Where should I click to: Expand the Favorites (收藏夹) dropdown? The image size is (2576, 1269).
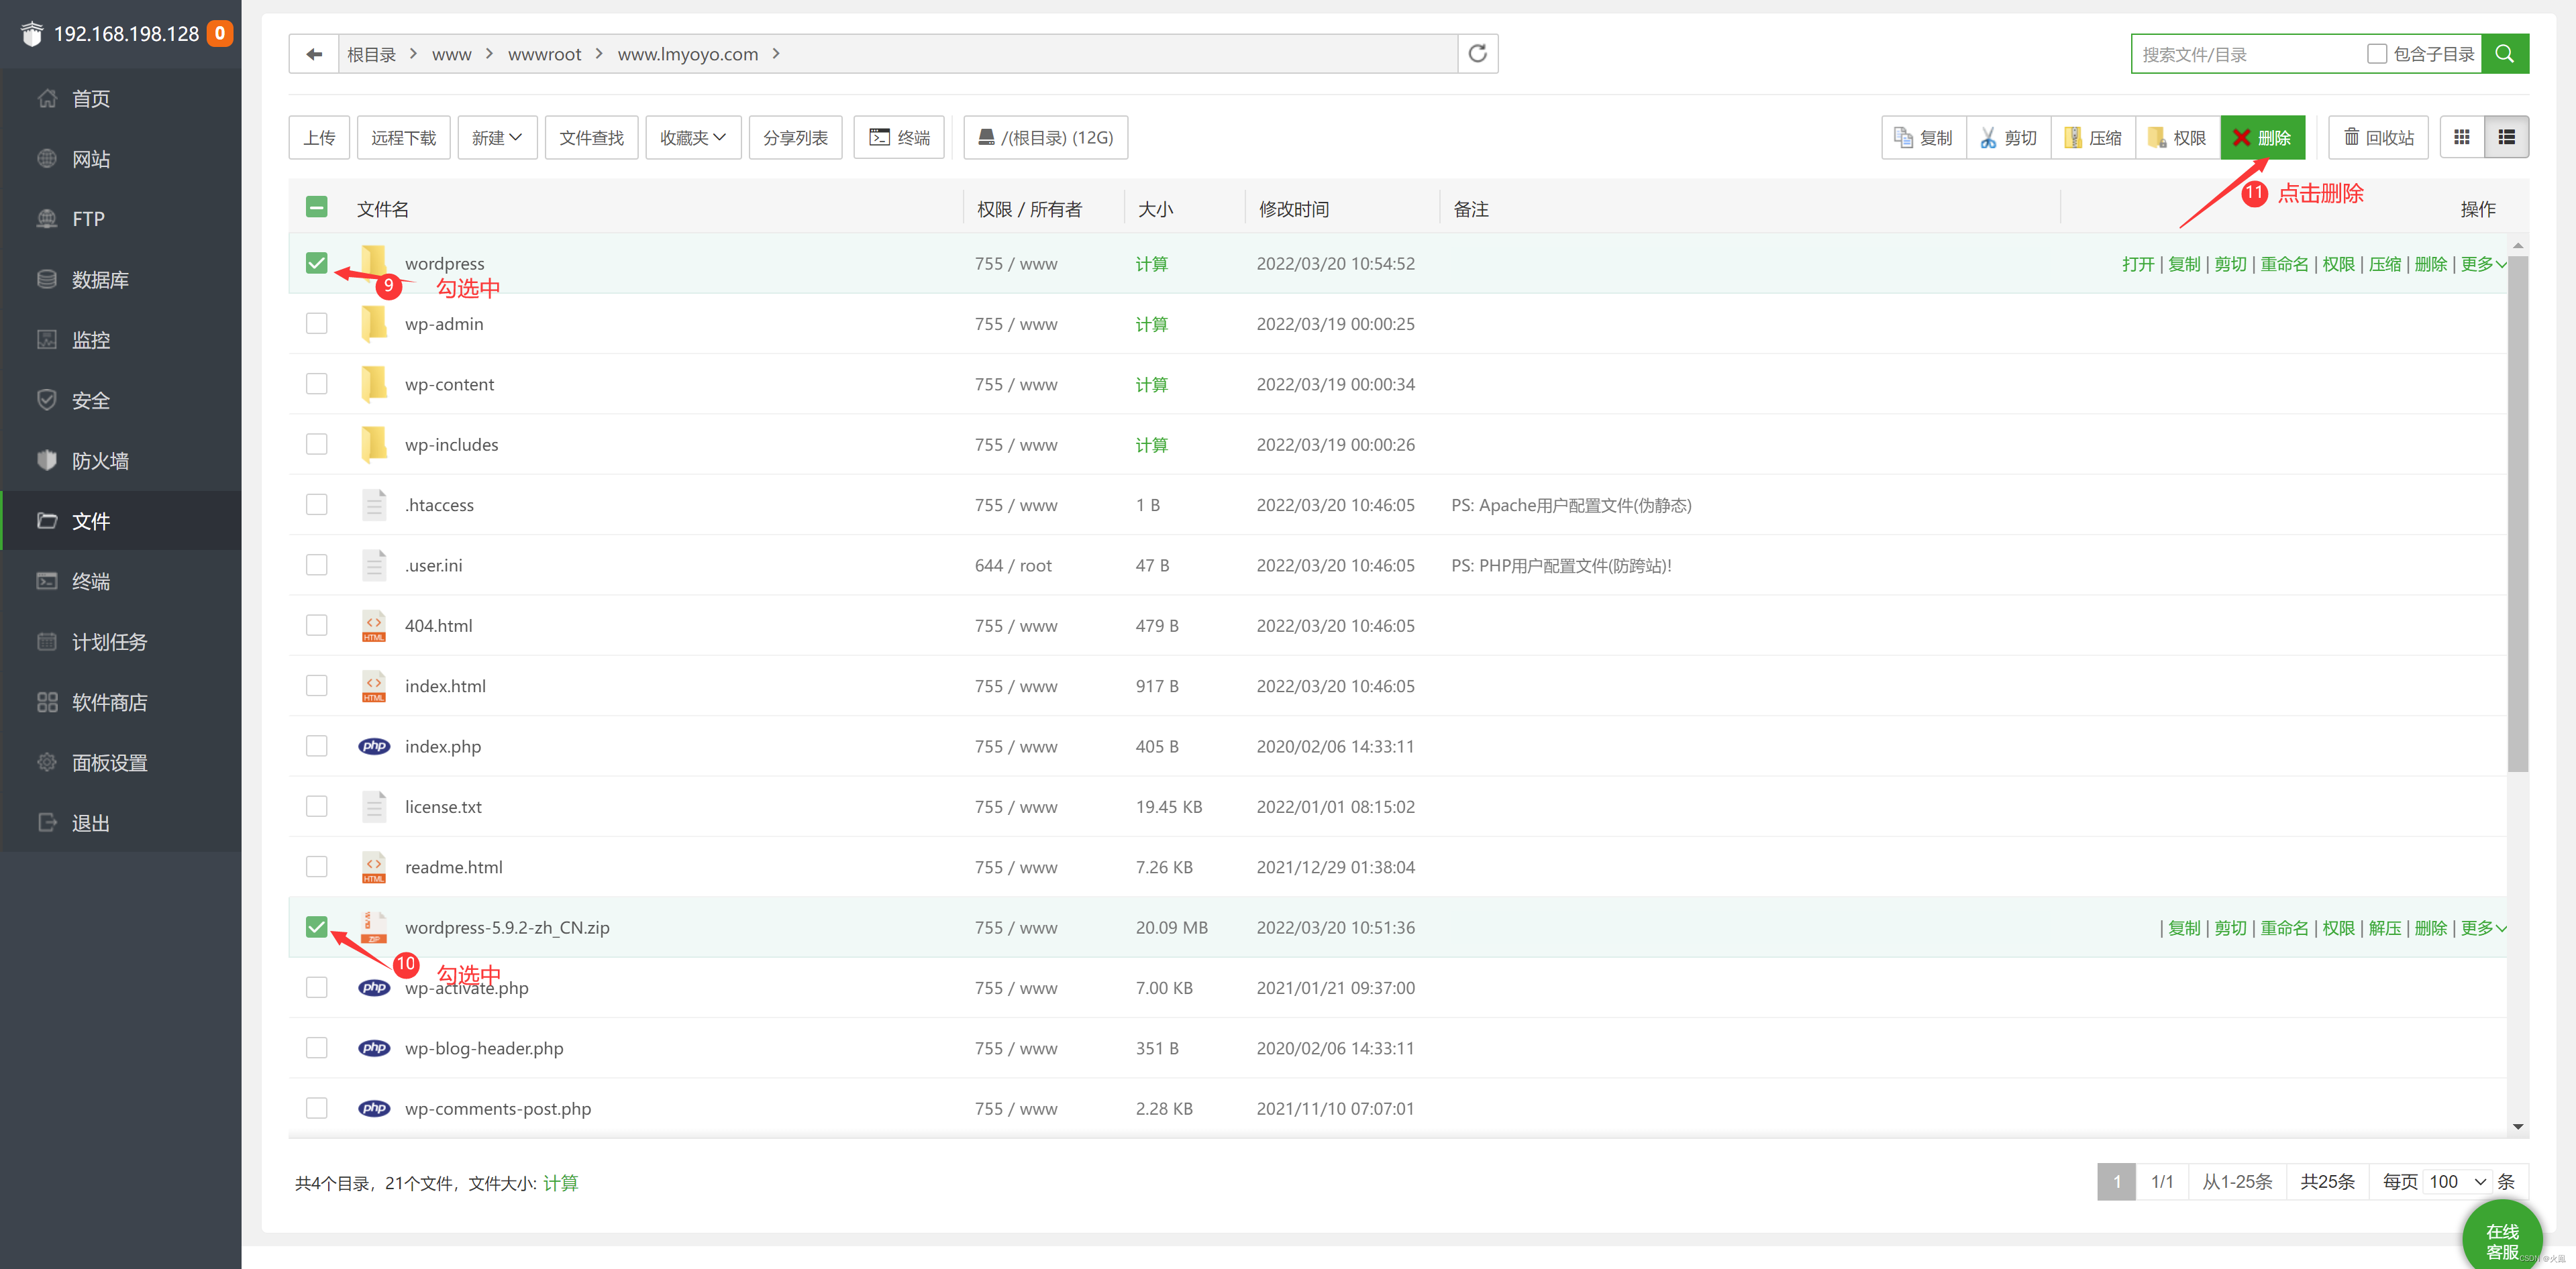[693, 137]
